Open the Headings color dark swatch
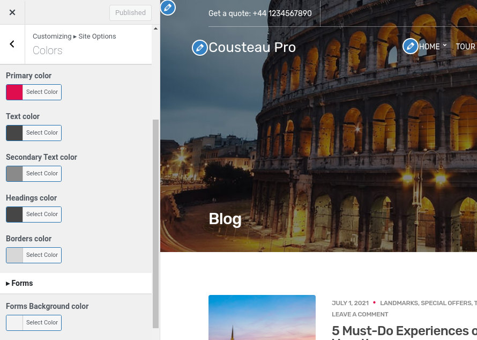 point(14,215)
